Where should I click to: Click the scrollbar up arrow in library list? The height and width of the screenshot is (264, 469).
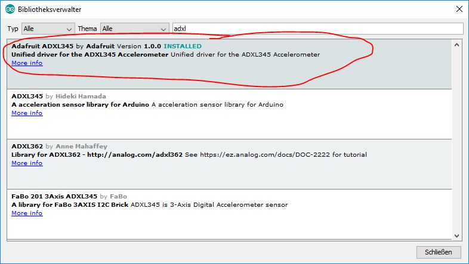[457, 45]
